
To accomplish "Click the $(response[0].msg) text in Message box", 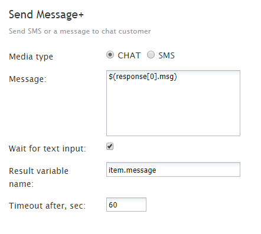I will tap(143, 77).
